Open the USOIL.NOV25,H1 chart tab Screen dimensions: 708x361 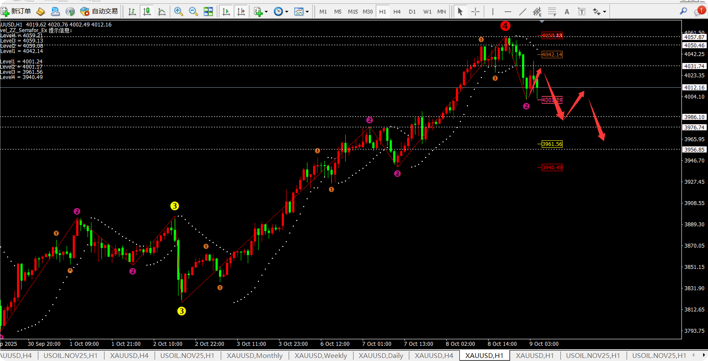(x=71, y=355)
